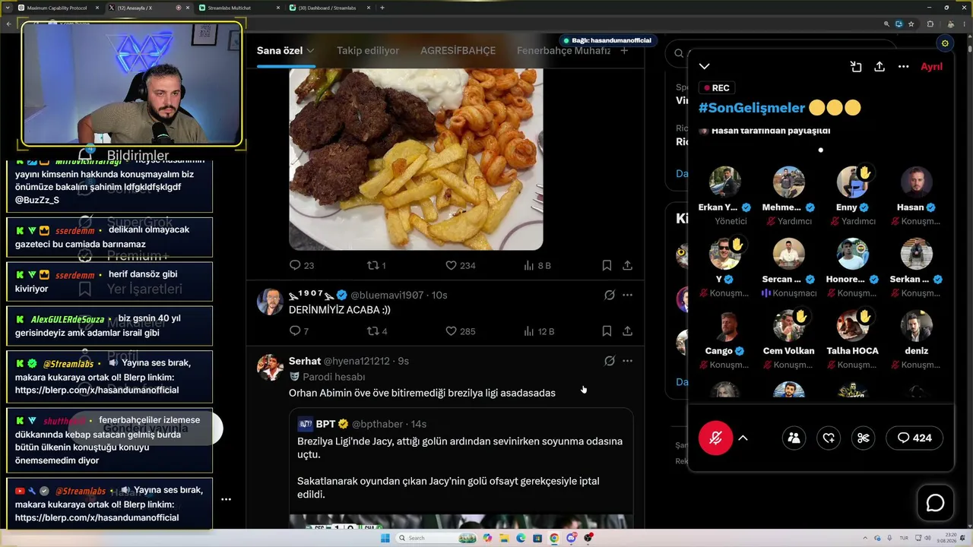973x547 pixels.
Task: Open more options on @bluemavi1907 post
Action: 627,295
